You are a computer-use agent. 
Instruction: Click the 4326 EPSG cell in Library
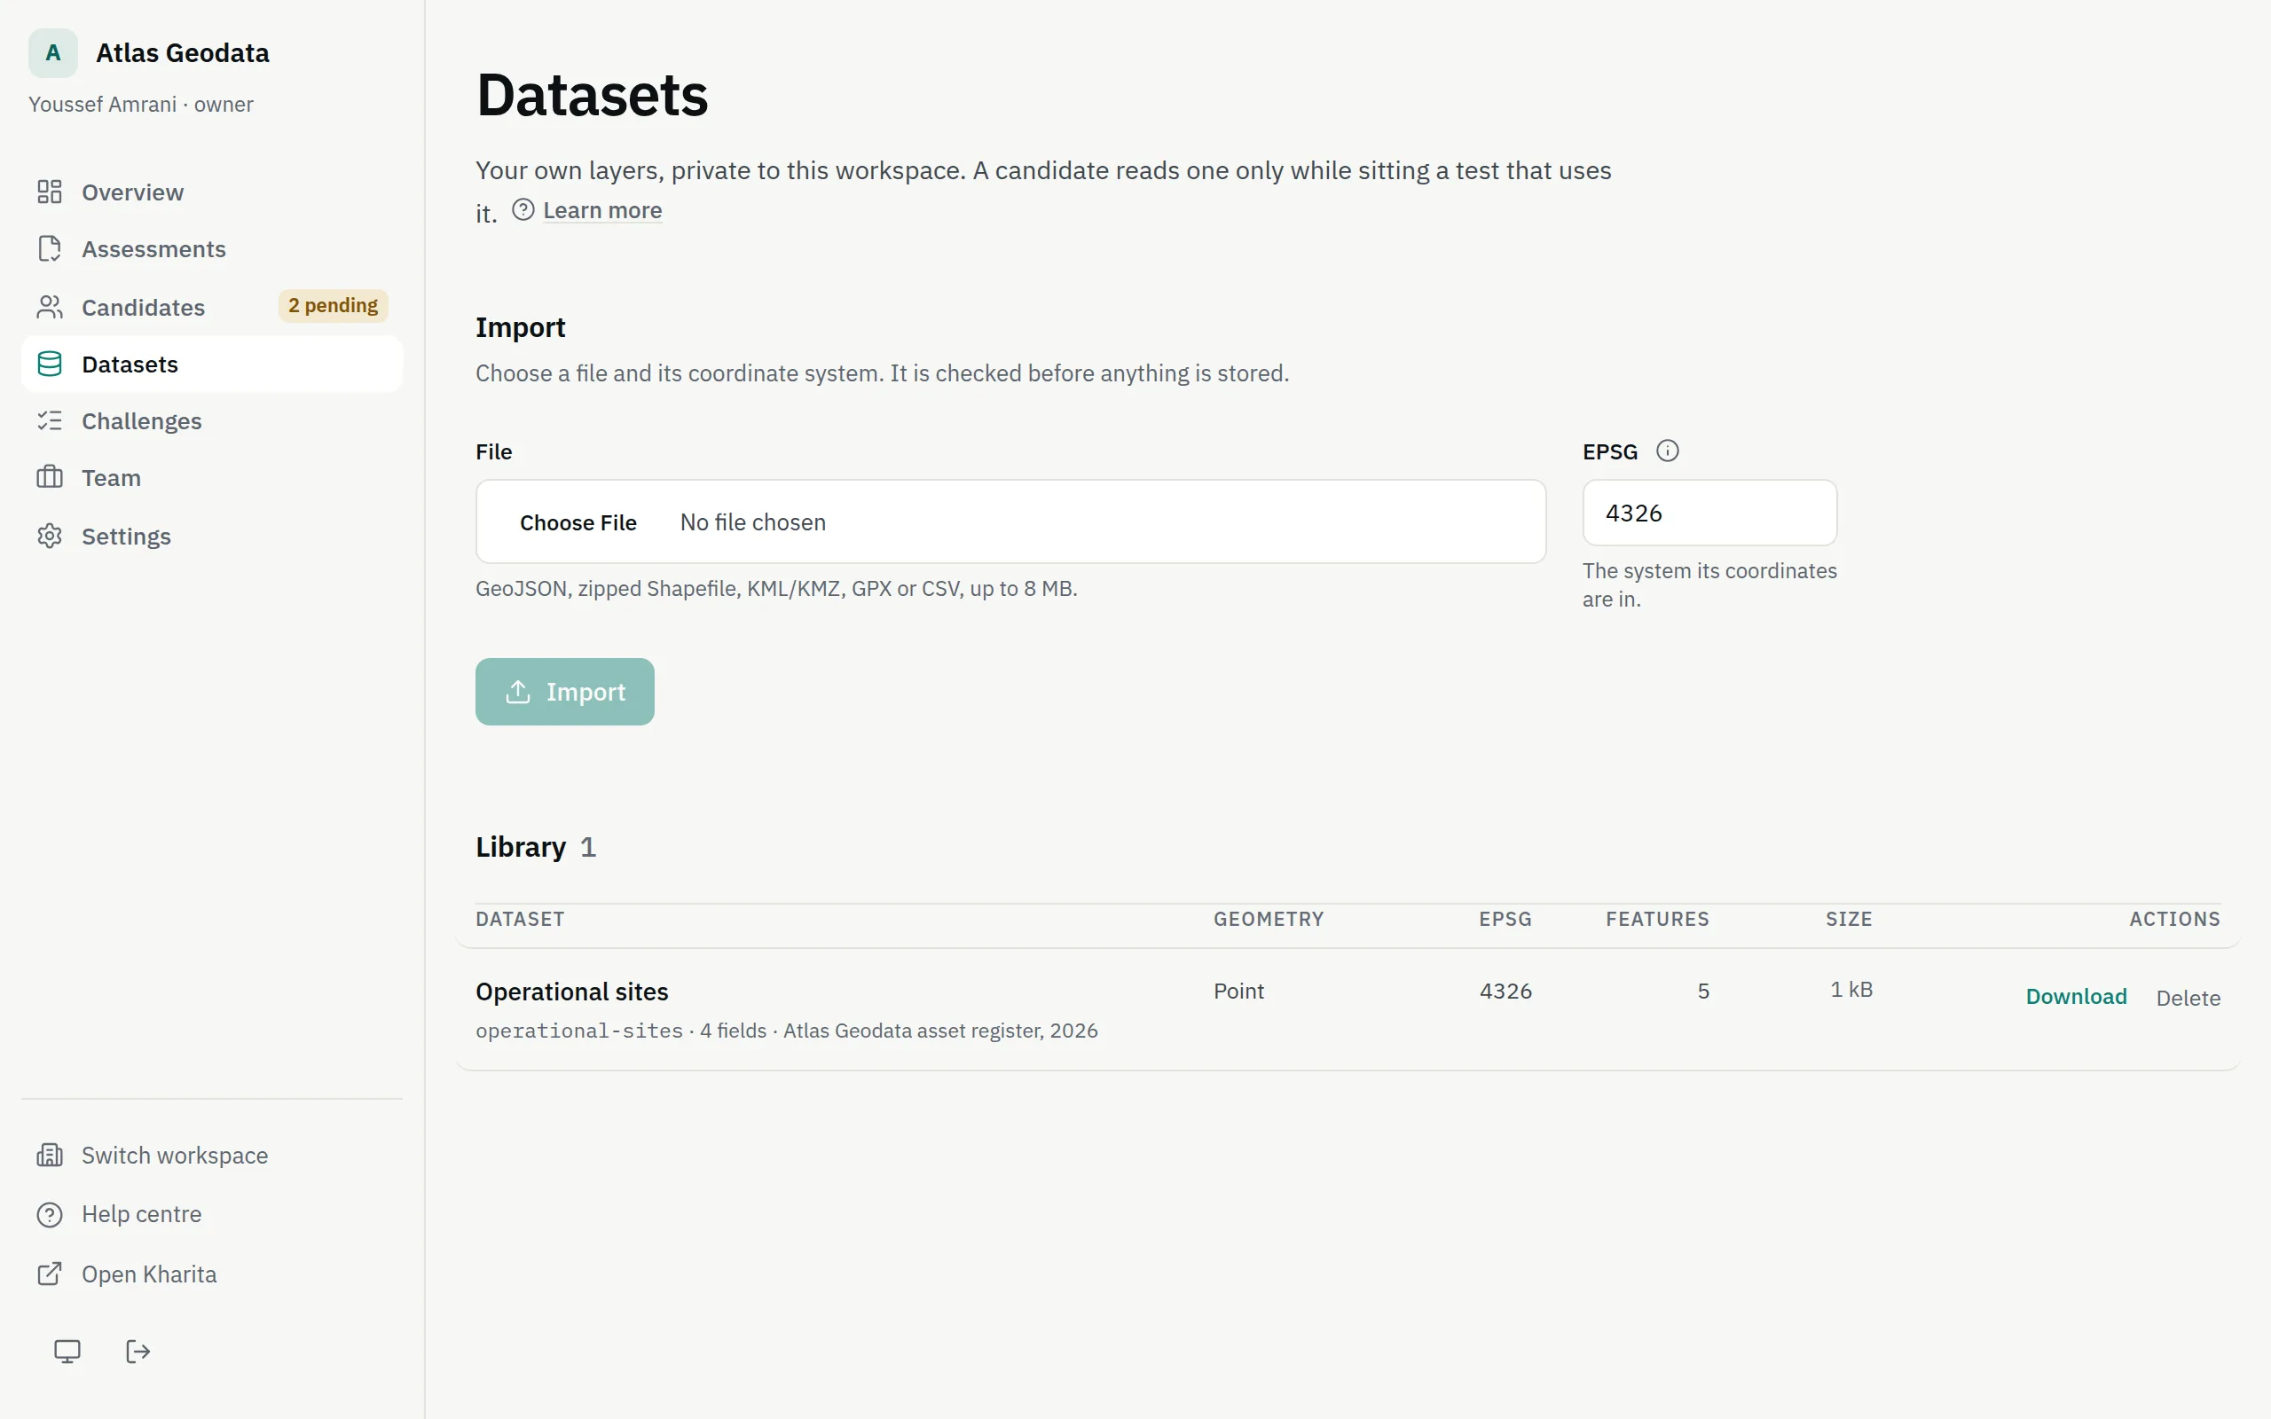pyautogui.click(x=1505, y=991)
